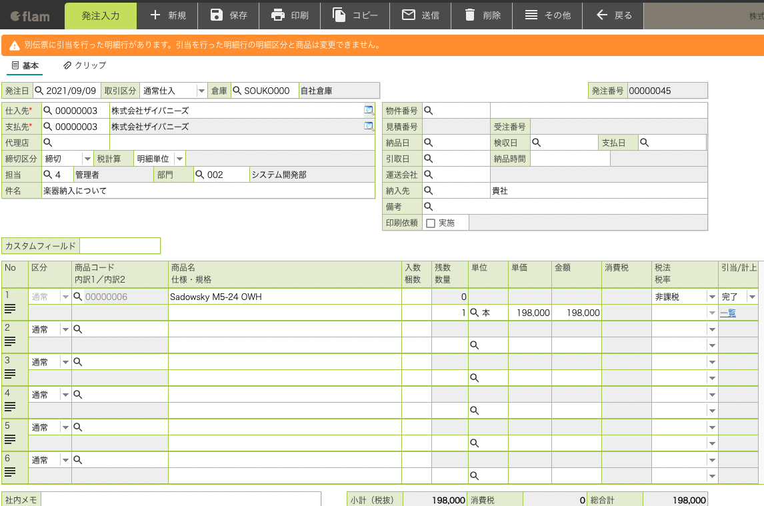
Task: Save the order with 保存
Action: (229, 15)
